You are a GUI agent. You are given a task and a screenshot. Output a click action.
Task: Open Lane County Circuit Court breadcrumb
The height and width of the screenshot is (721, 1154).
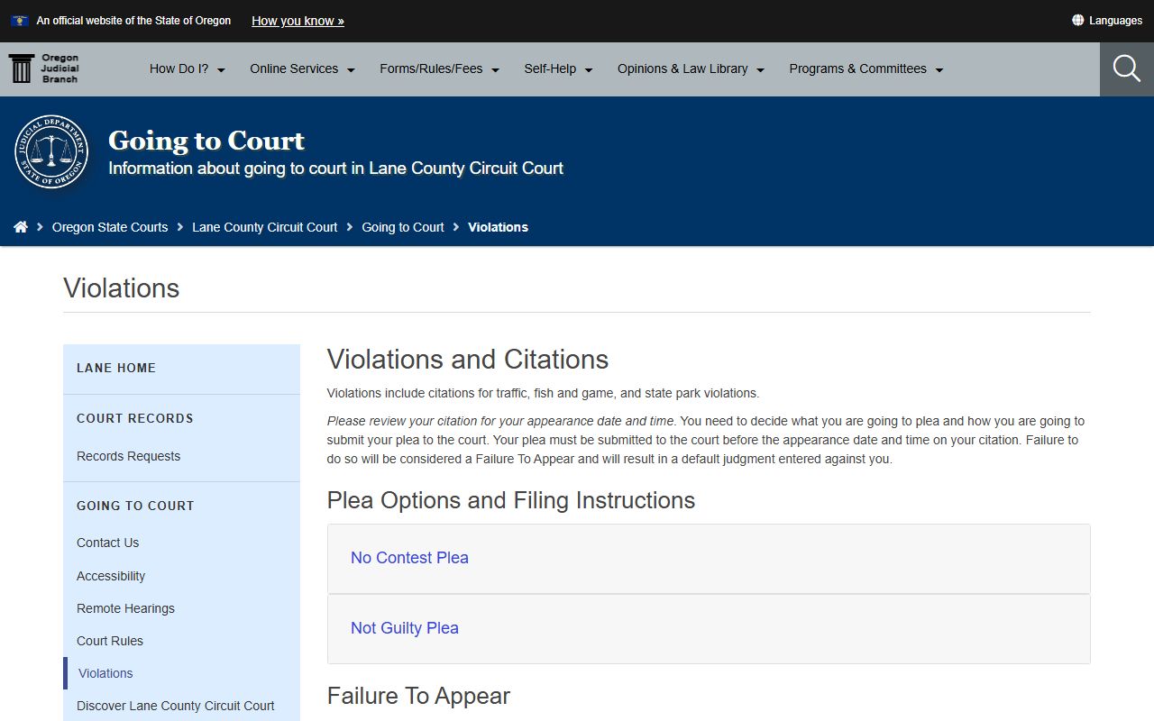click(265, 227)
